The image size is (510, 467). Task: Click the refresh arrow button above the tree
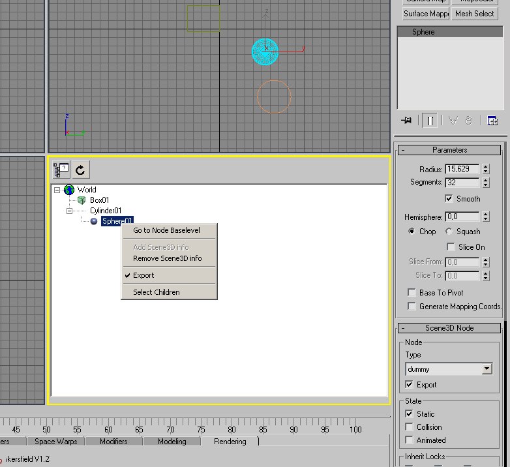coord(80,170)
